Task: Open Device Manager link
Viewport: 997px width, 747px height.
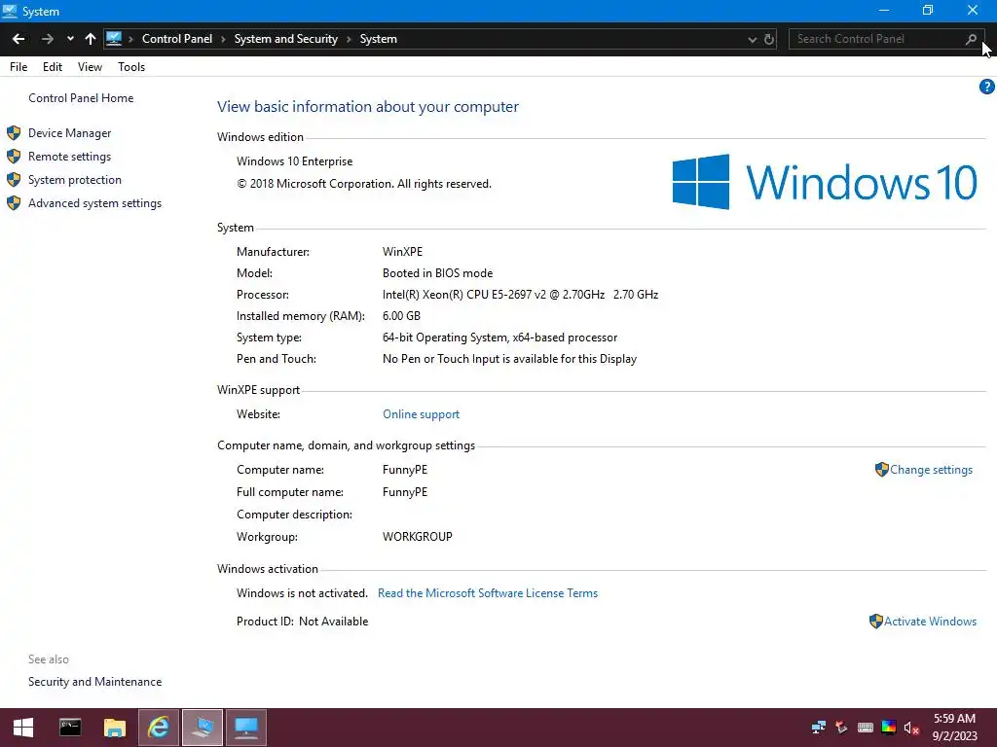Action: click(x=69, y=132)
